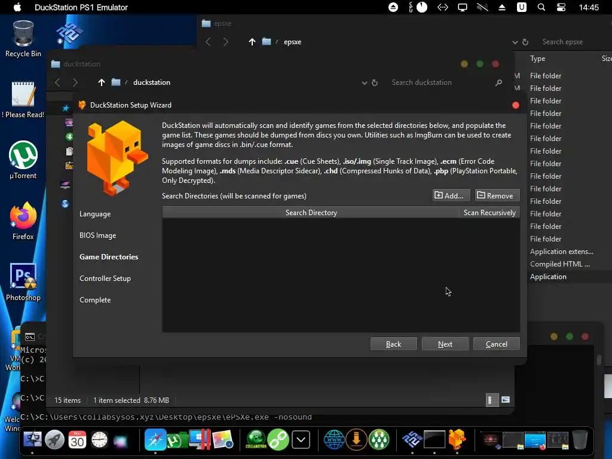Open Please Read notepad desktop icon

(23, 100)
